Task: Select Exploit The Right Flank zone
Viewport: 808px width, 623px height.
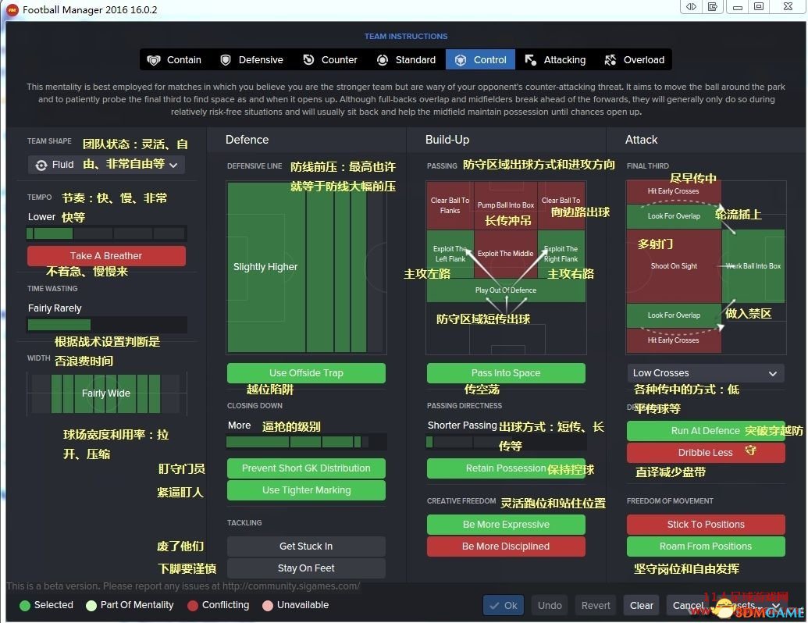Action: (561, 254)
